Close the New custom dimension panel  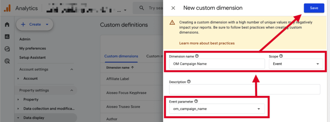(x=173, y=8)
